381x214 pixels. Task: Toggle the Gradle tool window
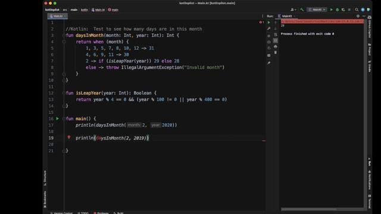[x=369, y=66]
